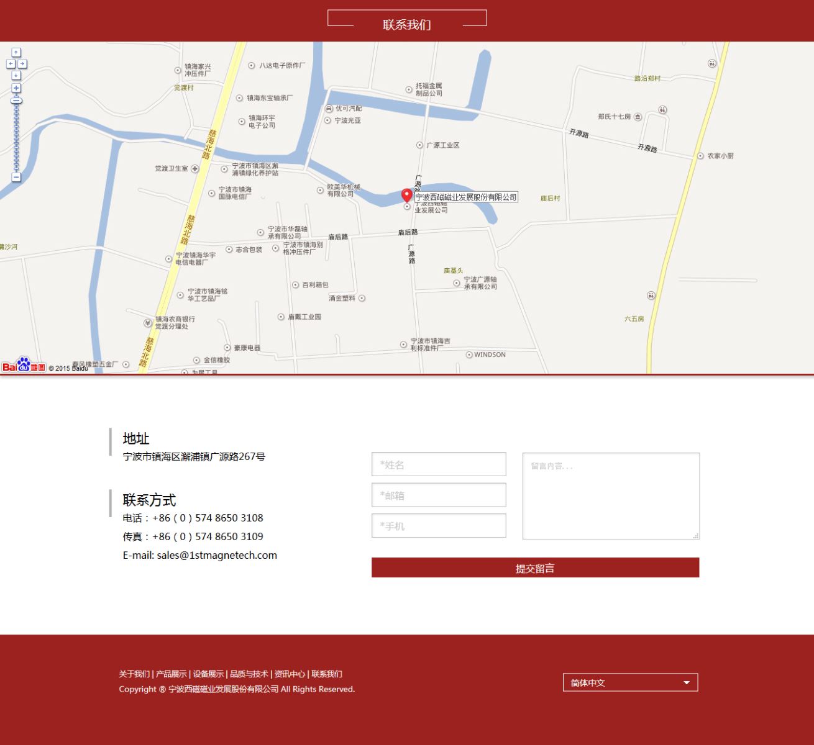Pan the map down with arrow button

(x=16, y=75)
